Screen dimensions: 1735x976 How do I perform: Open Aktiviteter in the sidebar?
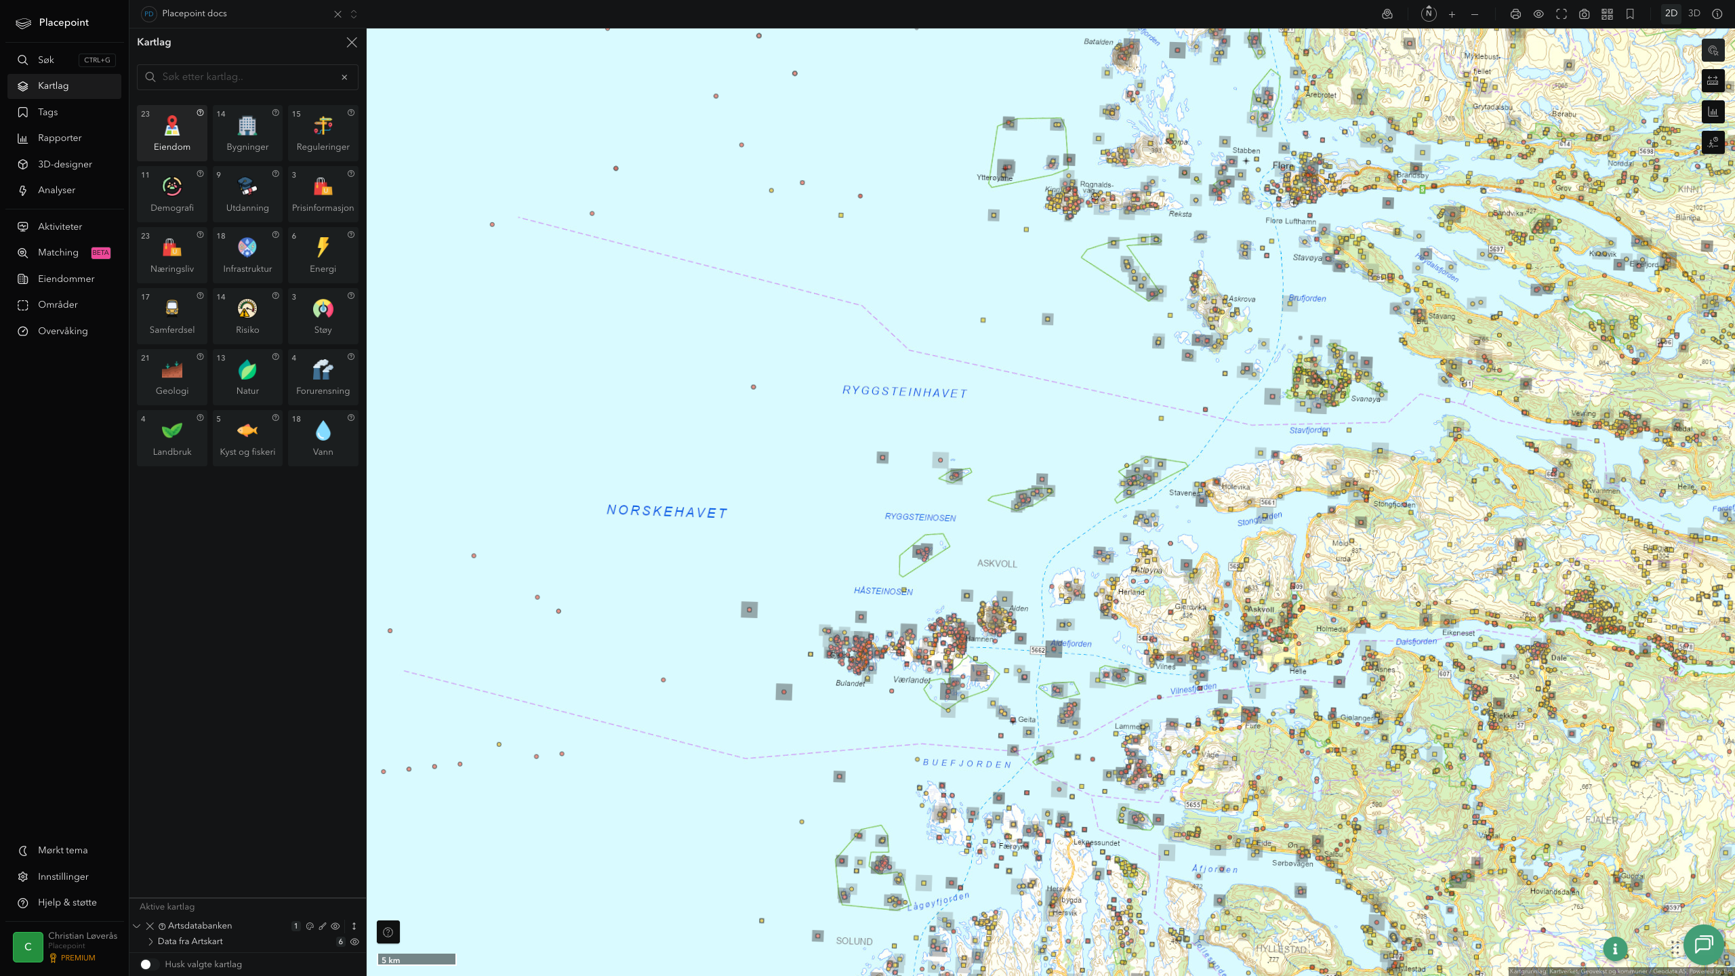pyautogui.click(x=64, y=226)
